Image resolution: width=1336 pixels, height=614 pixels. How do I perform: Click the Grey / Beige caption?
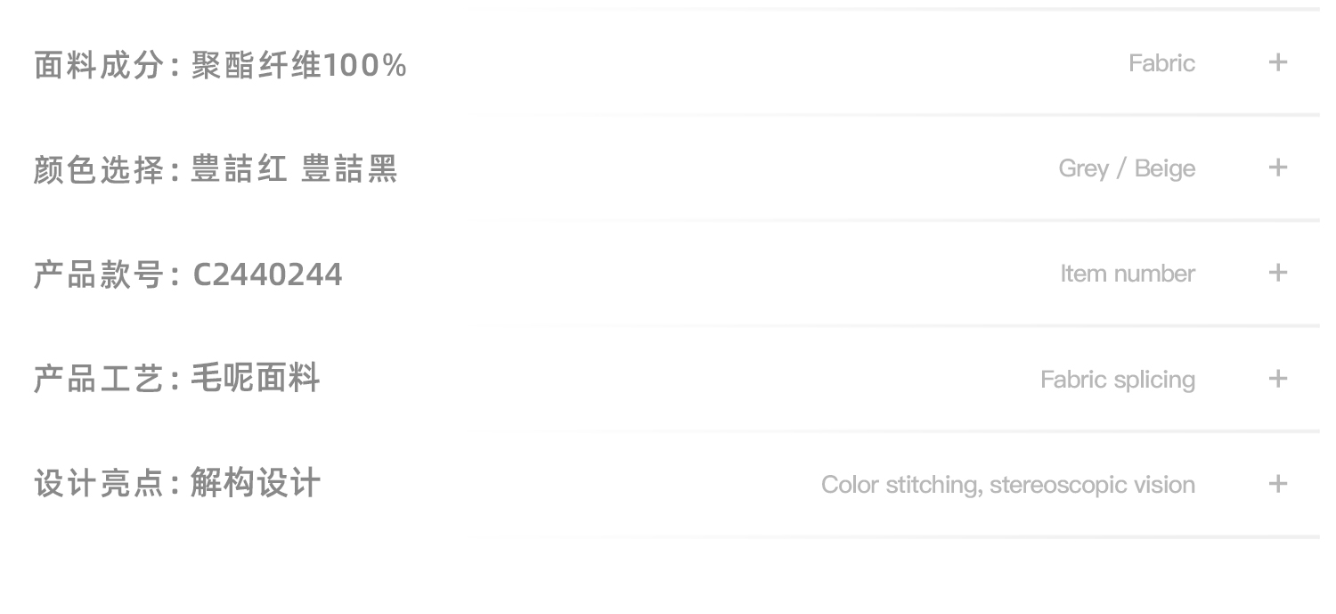coord(1127,168)
